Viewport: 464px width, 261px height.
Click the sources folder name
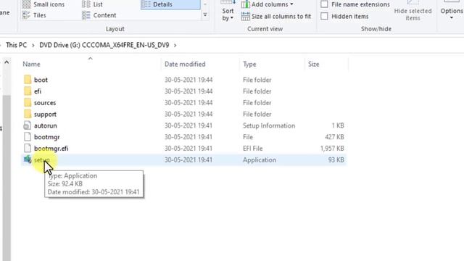pyautogui.click(x=45, y=103)
